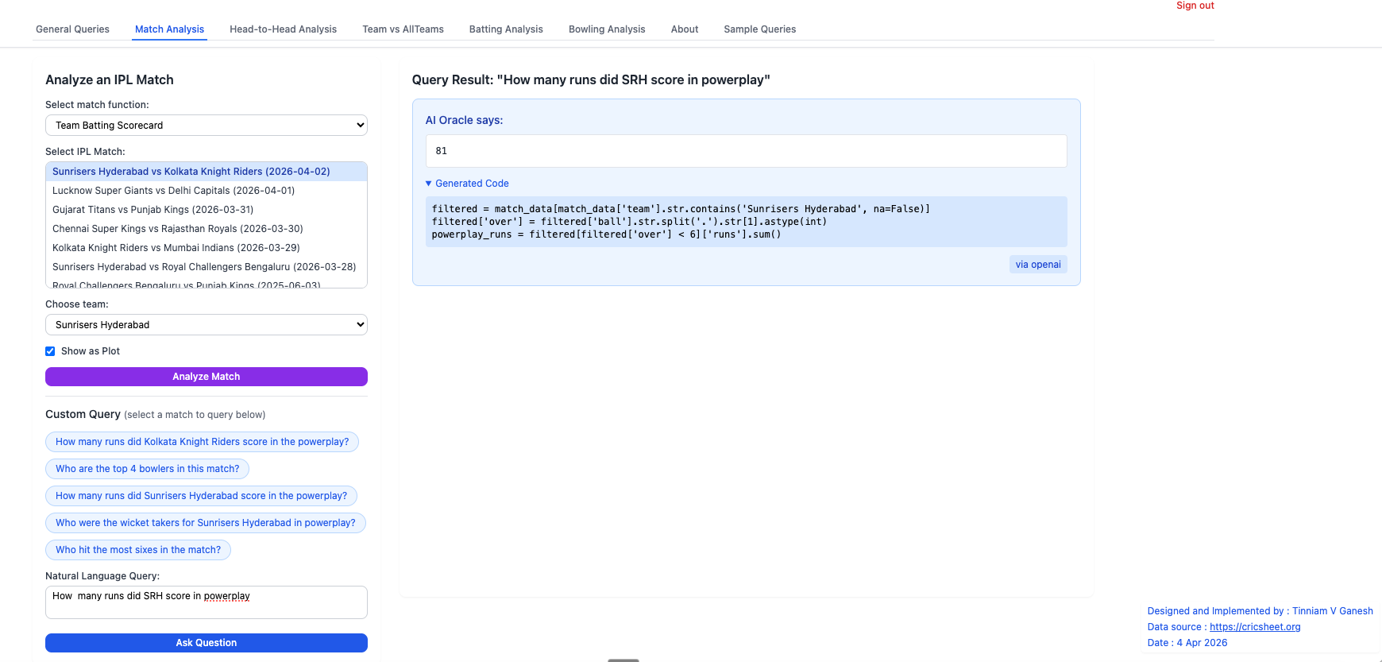
Task: Click the 'via openai' badge
Action: pos(1037,265)
